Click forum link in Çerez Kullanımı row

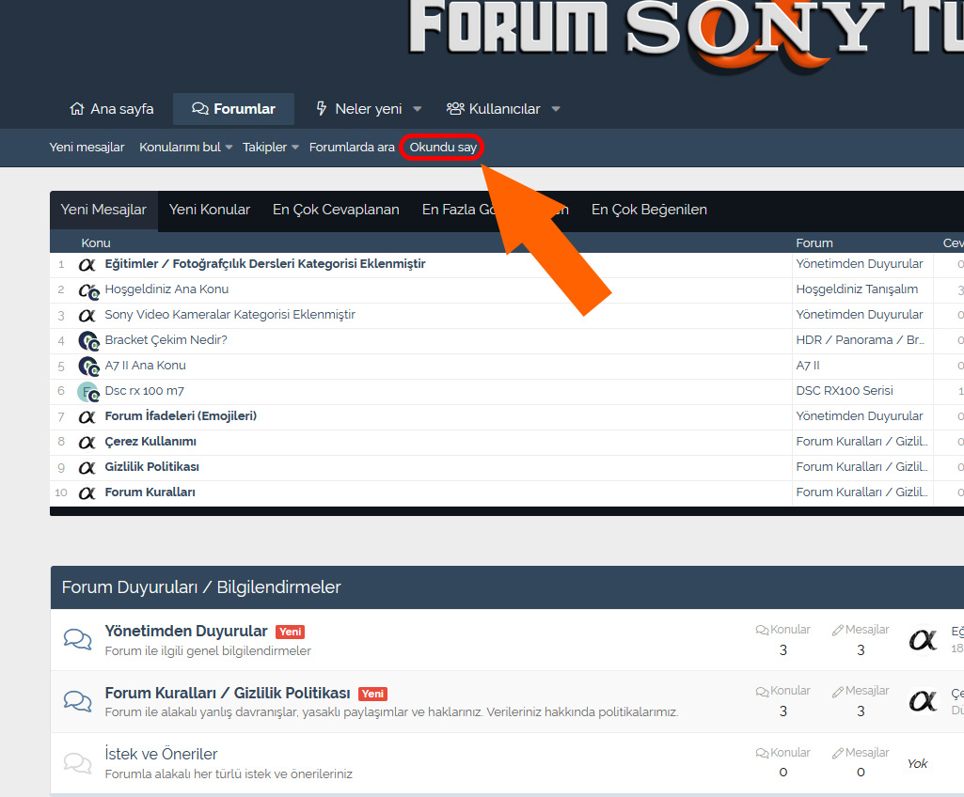(861, 442)
